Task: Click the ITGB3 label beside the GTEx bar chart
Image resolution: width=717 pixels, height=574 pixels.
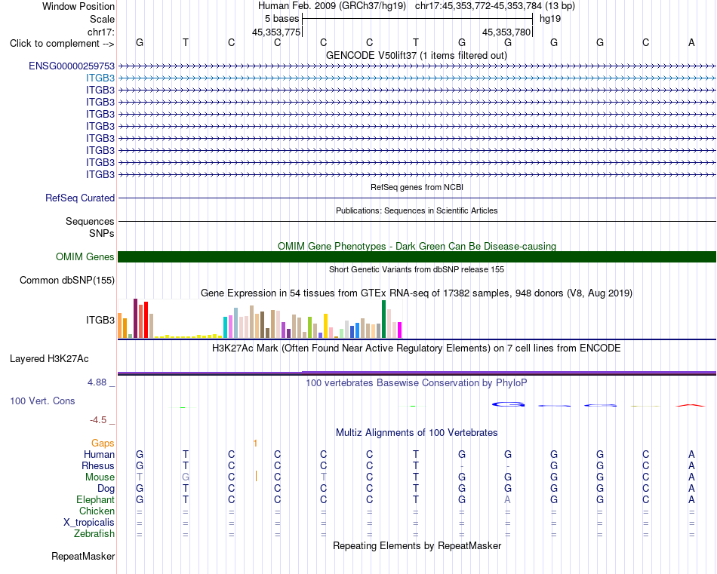Action: [x=100, y=320]
